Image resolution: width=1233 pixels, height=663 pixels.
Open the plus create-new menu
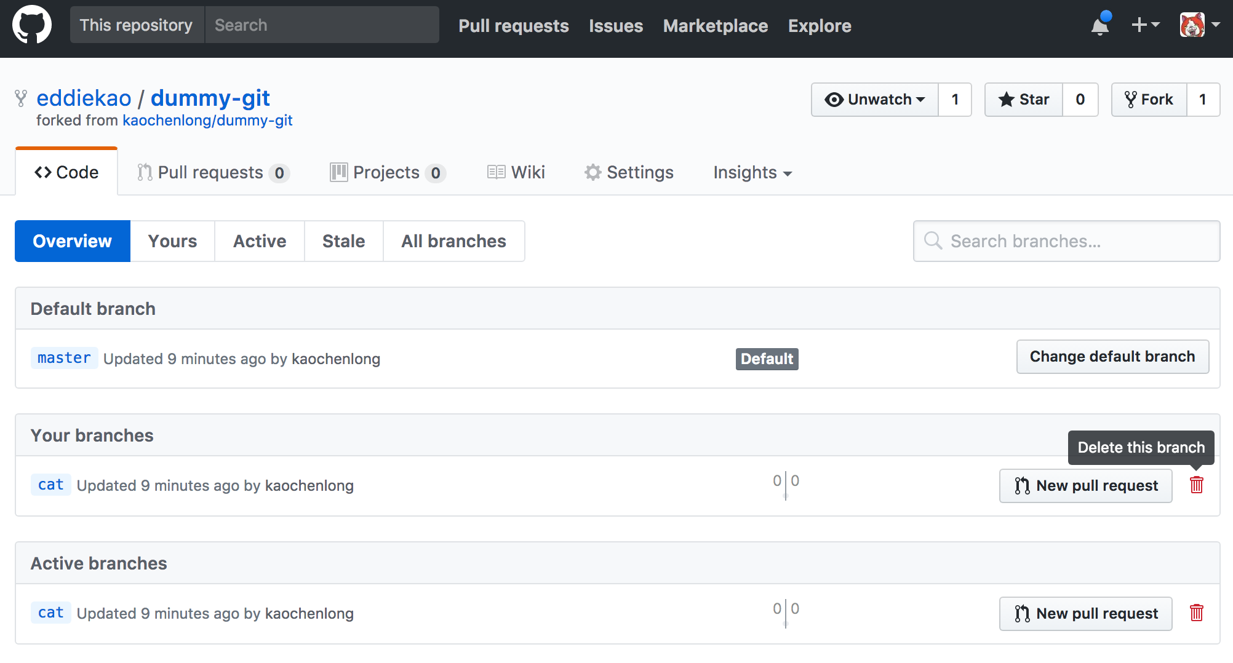1145,25
